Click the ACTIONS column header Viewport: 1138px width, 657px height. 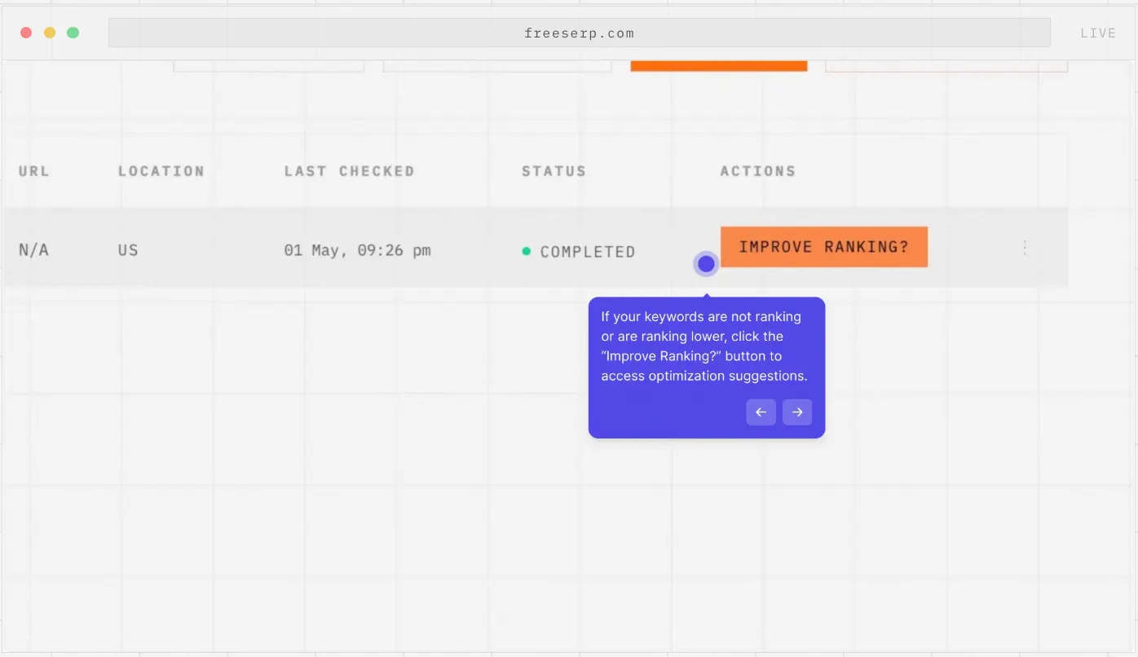pyautogui.click(x=757, y=171)
